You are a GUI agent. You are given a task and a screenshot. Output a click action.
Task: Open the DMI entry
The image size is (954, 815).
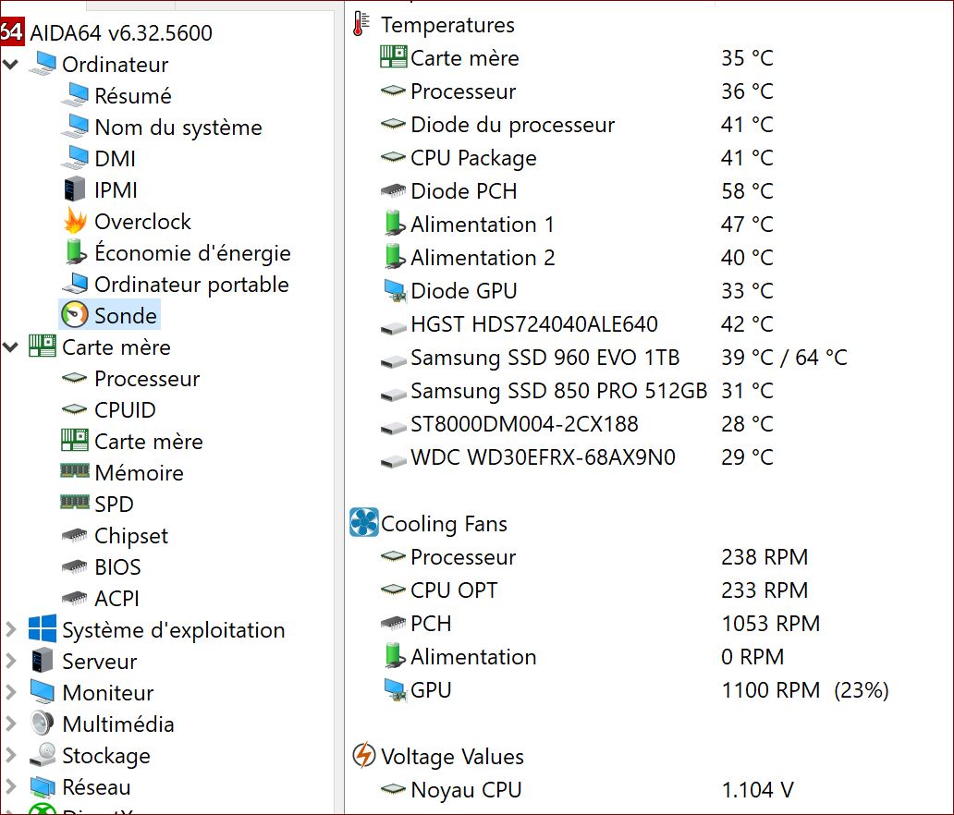point(115,158)
